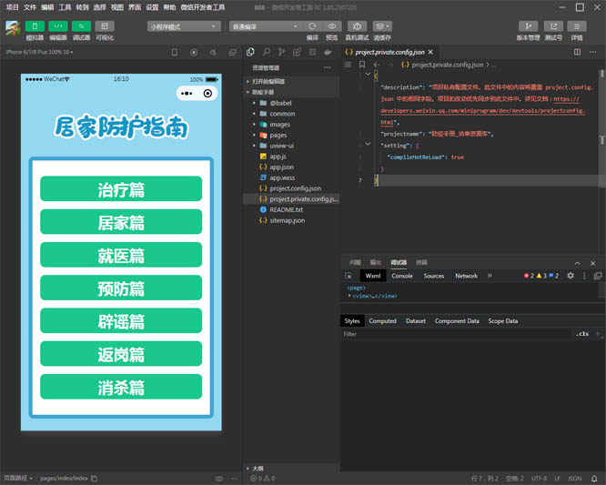The width and height of the screenshot is (606, 485).
Task: Click the element inspect picker icon
Action: (x=348, y=276)
